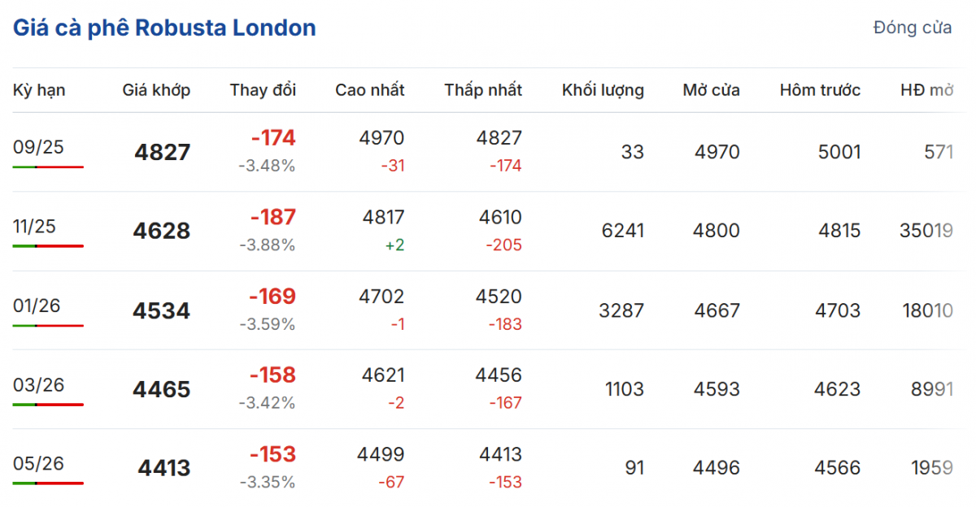
Task: Click the Giá cà phê Robusta London title
Action: 164,28
